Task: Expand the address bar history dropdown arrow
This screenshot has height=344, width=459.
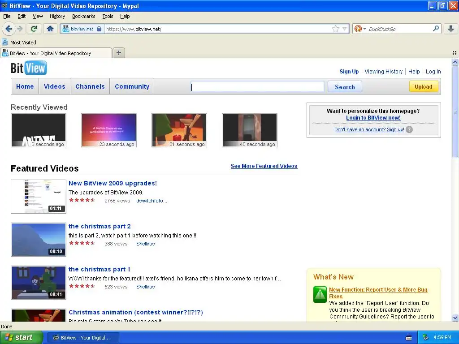Action: 345,29
